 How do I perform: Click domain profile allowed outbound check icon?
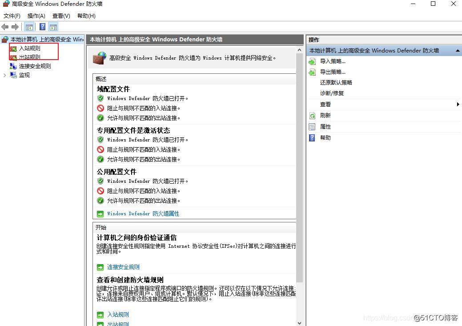click(x=100, y=118)
